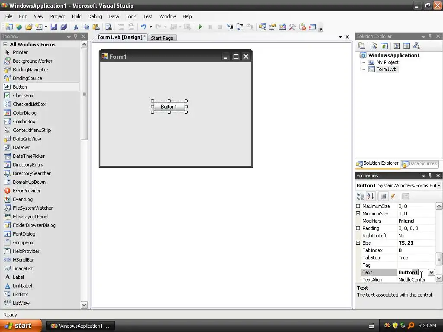Viewport: 443px width, 332px height.
Task: Click the Save All toolbar icon
Action: [64, 27]
